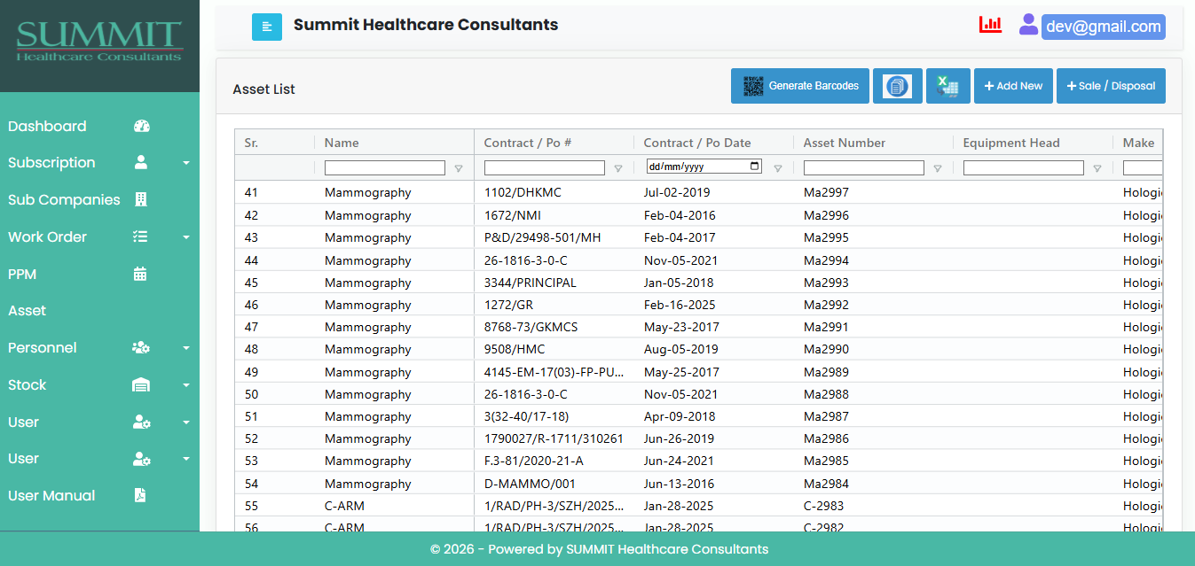
Task: Select the date Nov-05-2021 in row 44
Action: (680, 260)
